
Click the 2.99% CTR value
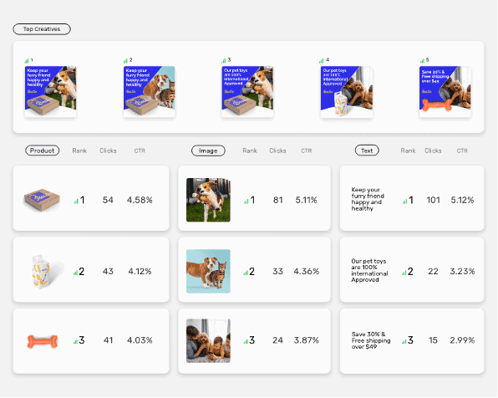pos(462,340)
